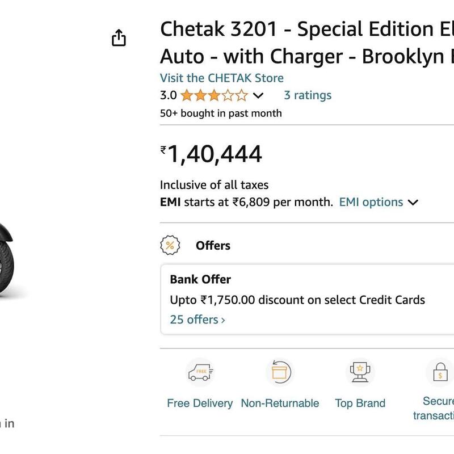The image size is (454, 454).
Task: Click the Non-Returnable box icon
Action: click(280, 373)
